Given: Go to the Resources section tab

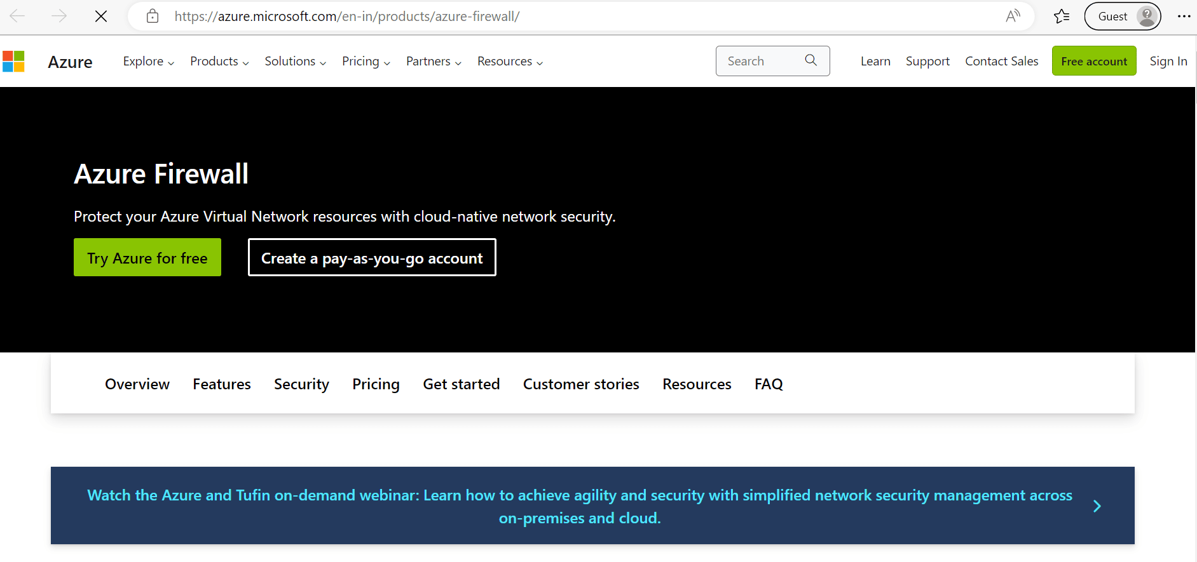Looking at the screenshot, I should 697,384.
